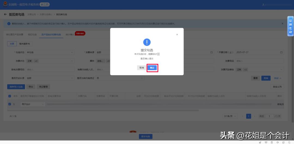
Task: Select the 海关缴款书 sub-tab
Action: tap(24, 44)
